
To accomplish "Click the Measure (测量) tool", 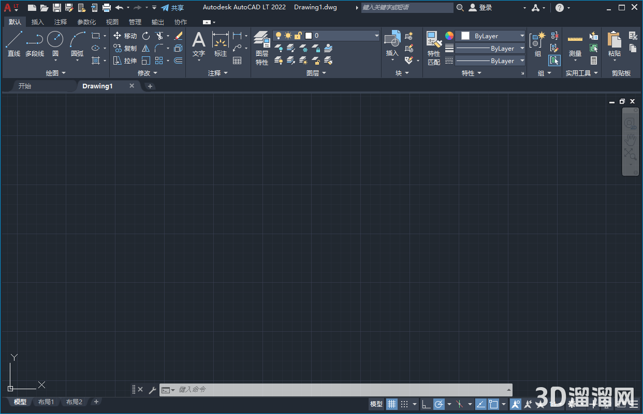I will (575, 45).
